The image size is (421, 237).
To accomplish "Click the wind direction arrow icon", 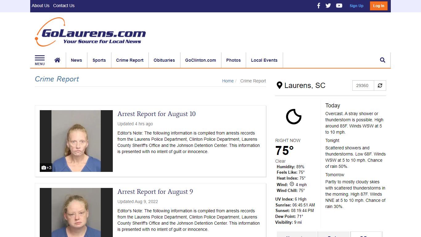I will coord(292,184).
